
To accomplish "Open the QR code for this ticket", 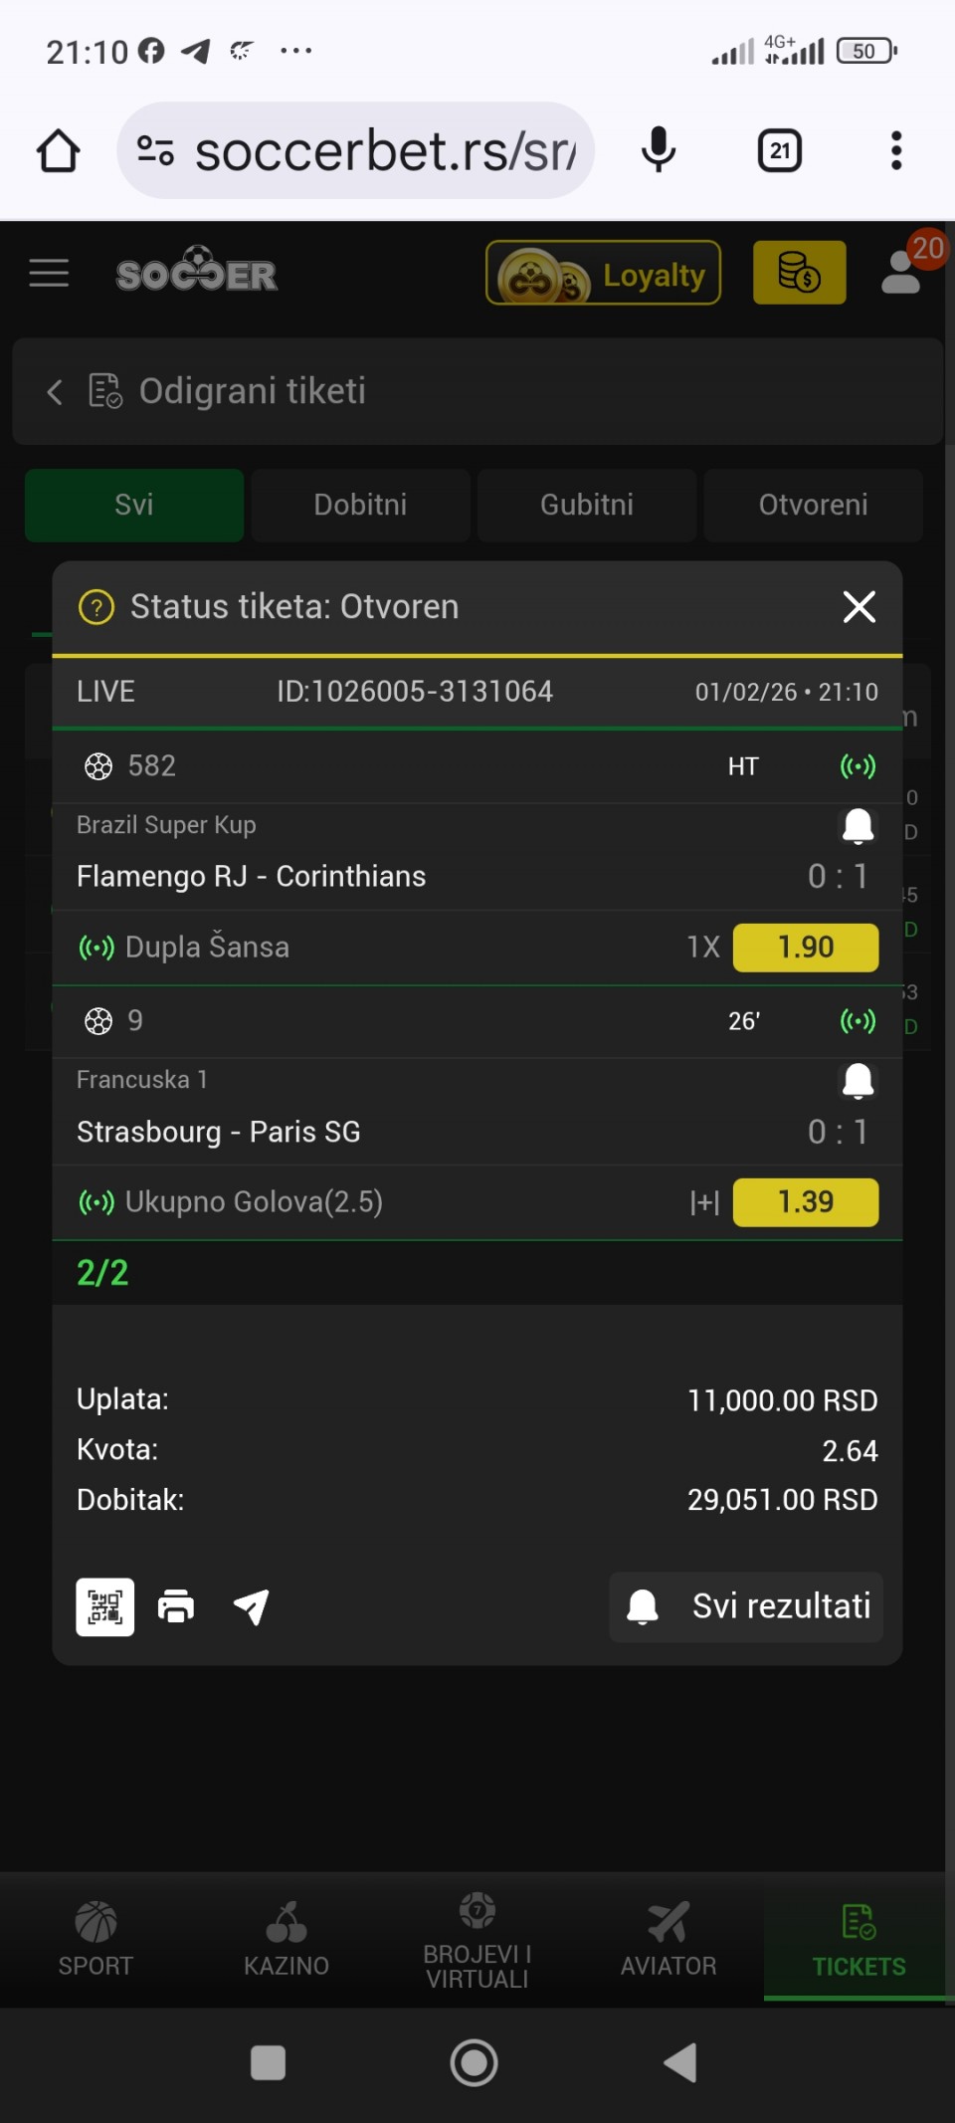I will point(105,1606).
